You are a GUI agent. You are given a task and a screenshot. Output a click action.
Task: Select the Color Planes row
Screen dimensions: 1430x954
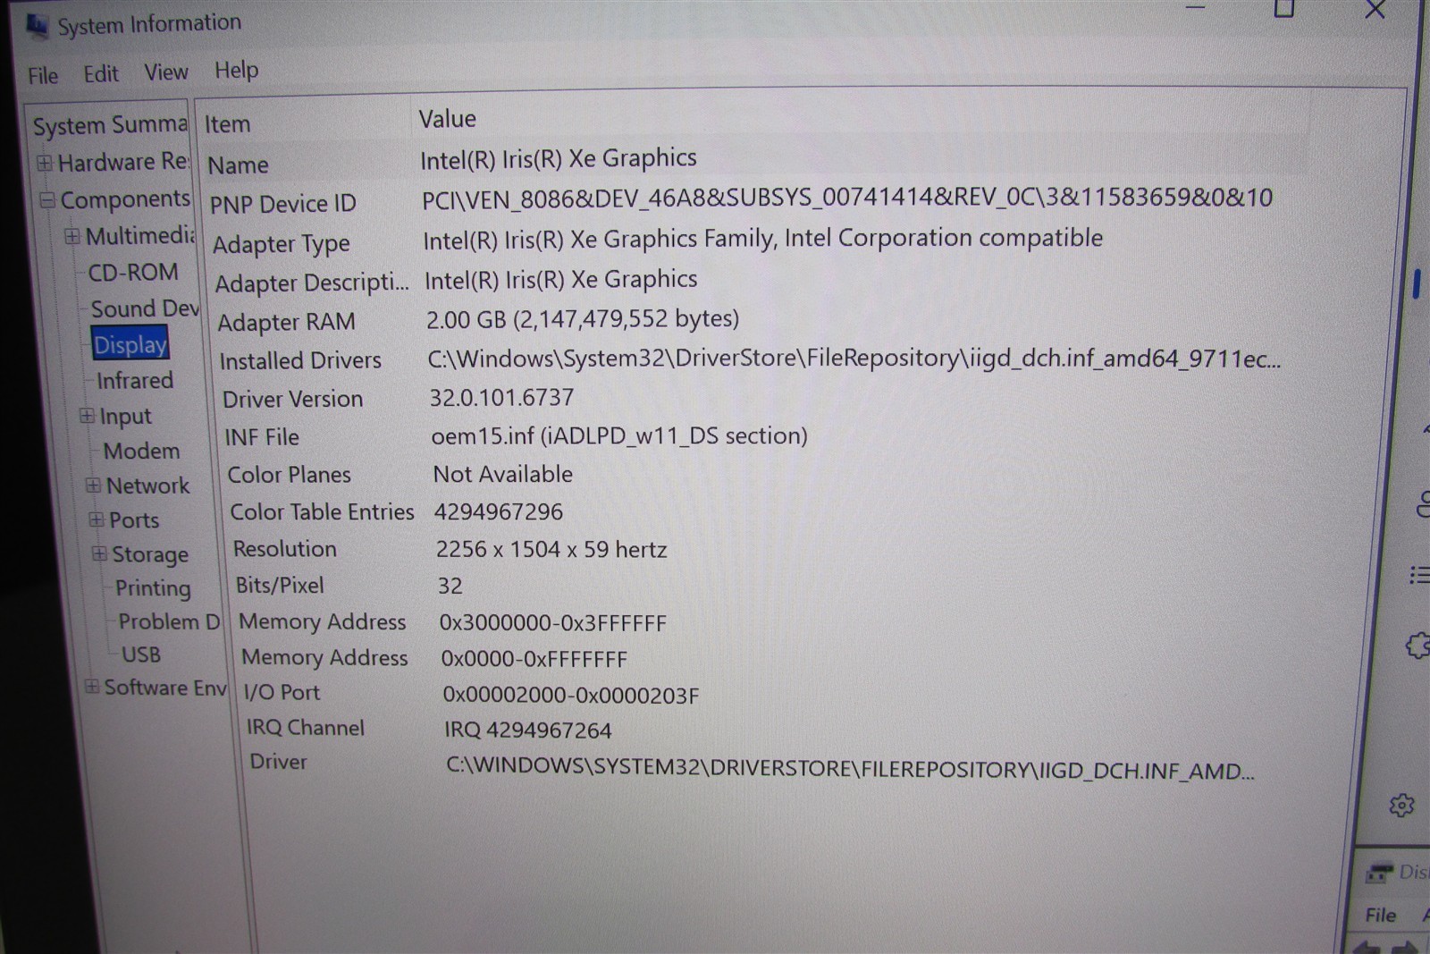[400, 474]
